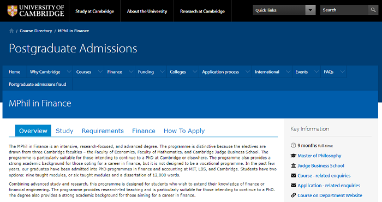Click the home icon in breadcrumb

(x=11, y=31)
